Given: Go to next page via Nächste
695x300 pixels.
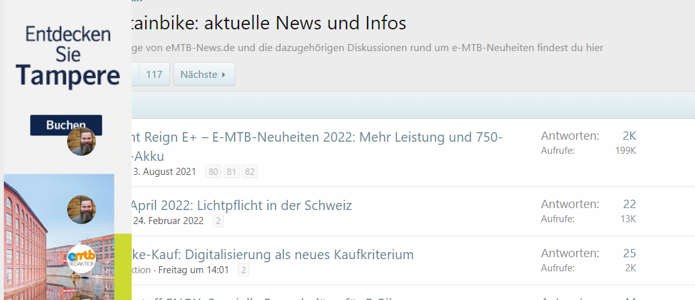Looking at the screenshot, I should coord(204,75).
